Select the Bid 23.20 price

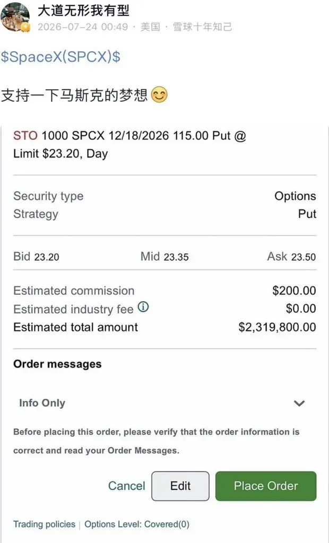click(37, 257)
